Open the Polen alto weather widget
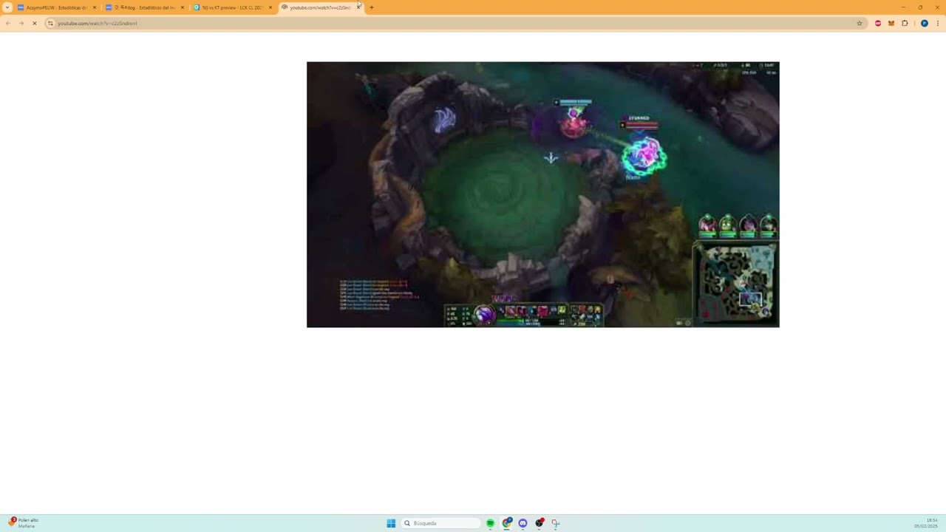946x532 pixels. pyautogui.click(x=24, y=522)
